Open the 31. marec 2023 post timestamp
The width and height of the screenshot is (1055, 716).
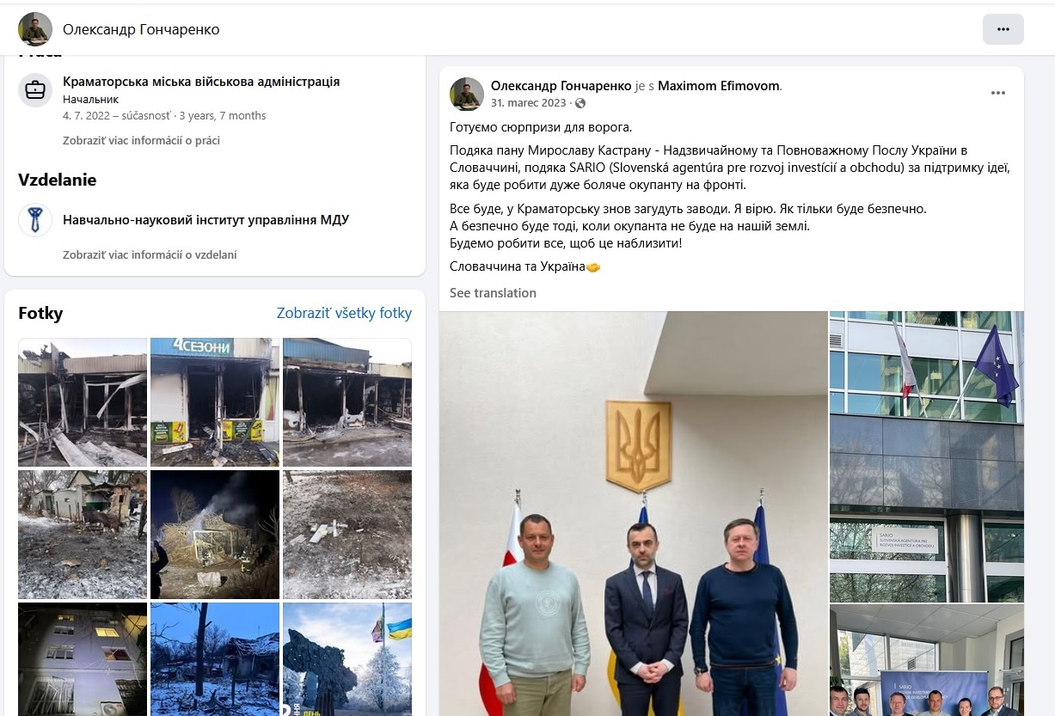(x=529, y=102)
